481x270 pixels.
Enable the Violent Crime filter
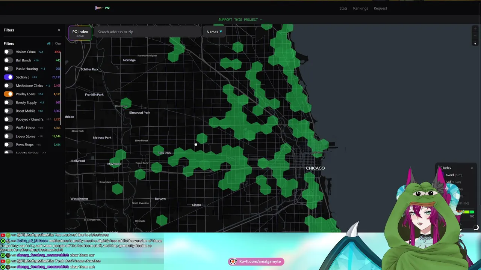coord(8,52)
